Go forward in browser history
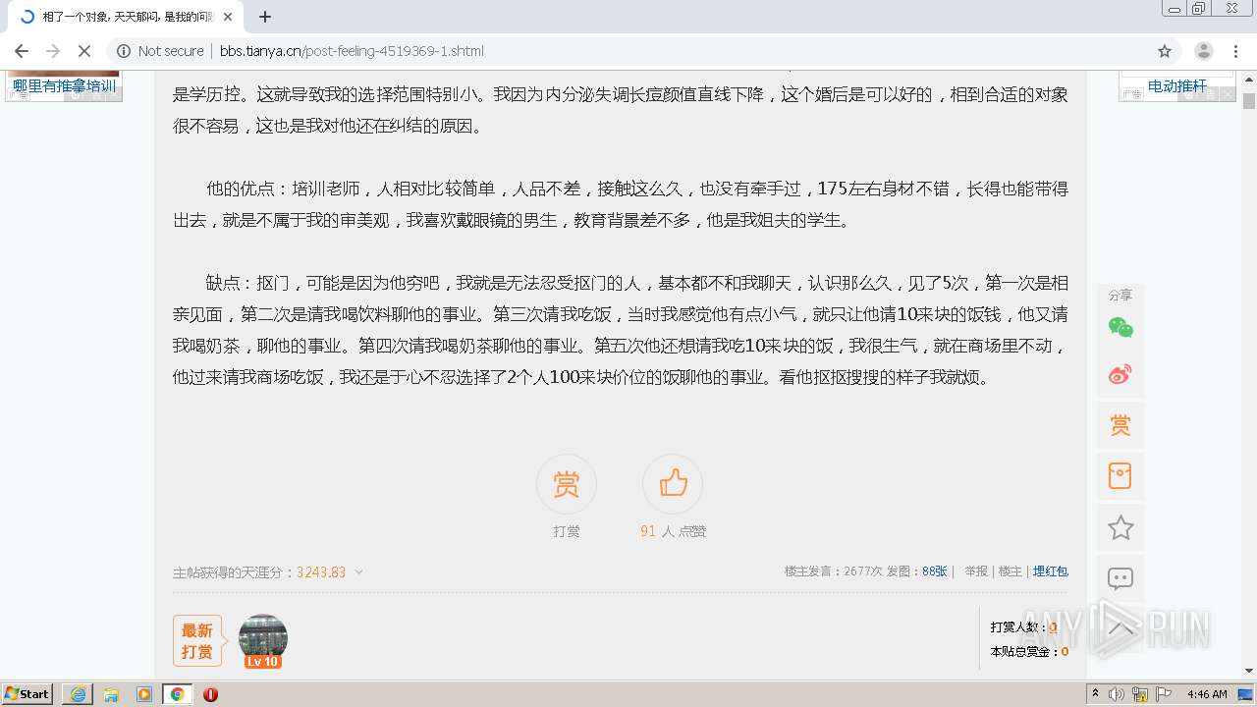 click(53, 51)
